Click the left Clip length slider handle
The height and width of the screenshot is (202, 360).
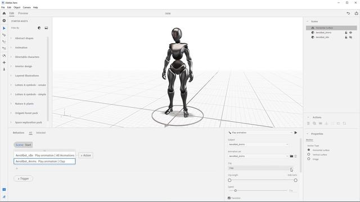(x=229, y=180)
